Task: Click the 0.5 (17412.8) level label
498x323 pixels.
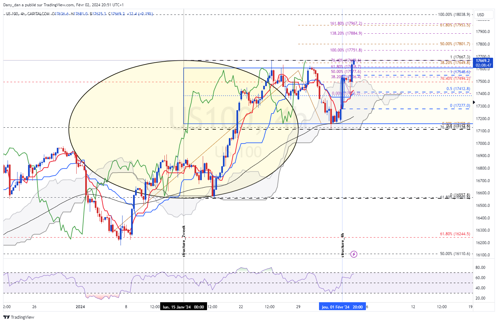Action: (x=458, y=89)
